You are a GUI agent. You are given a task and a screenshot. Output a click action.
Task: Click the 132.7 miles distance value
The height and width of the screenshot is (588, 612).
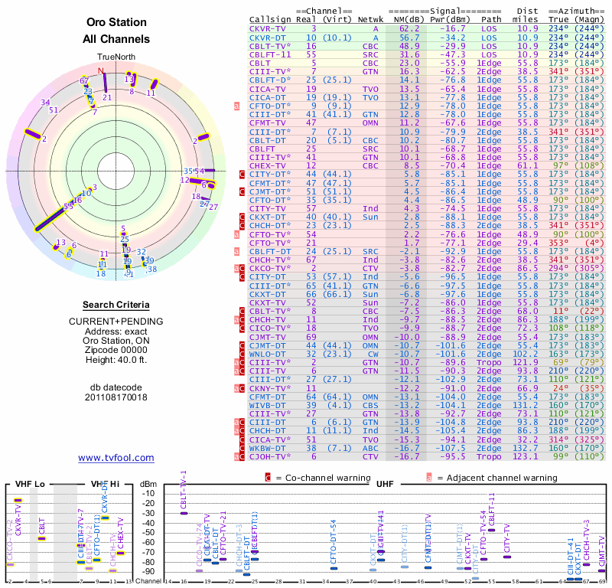click(x=525, y=448)
